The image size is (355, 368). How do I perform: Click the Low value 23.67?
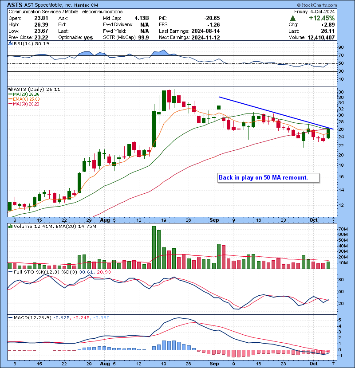(x=41, y=31)
